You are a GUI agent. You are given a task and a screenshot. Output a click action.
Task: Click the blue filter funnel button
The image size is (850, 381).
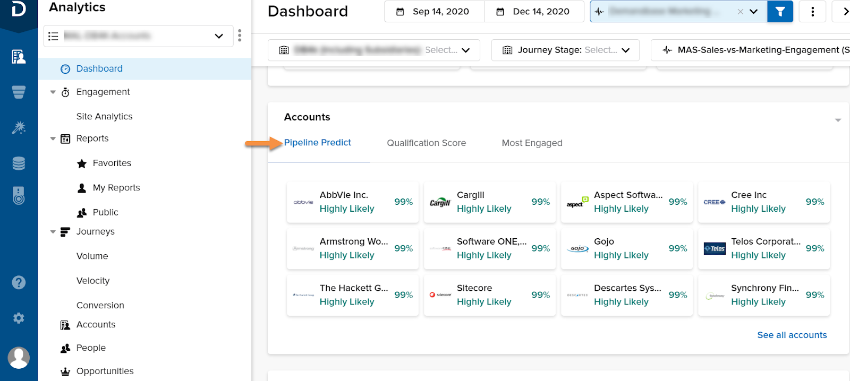780,12
